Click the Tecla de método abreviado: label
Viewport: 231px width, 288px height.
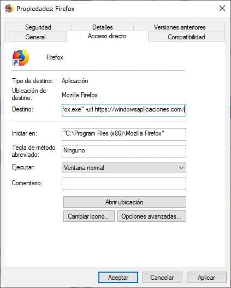(33, 151)
